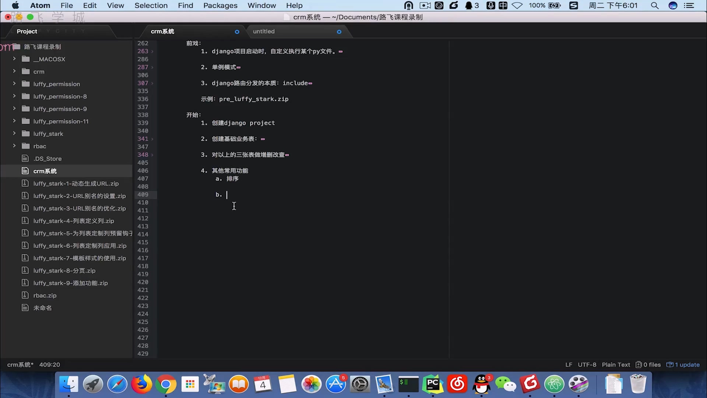Open NetEase Music red dock icon

click(457, 384)
